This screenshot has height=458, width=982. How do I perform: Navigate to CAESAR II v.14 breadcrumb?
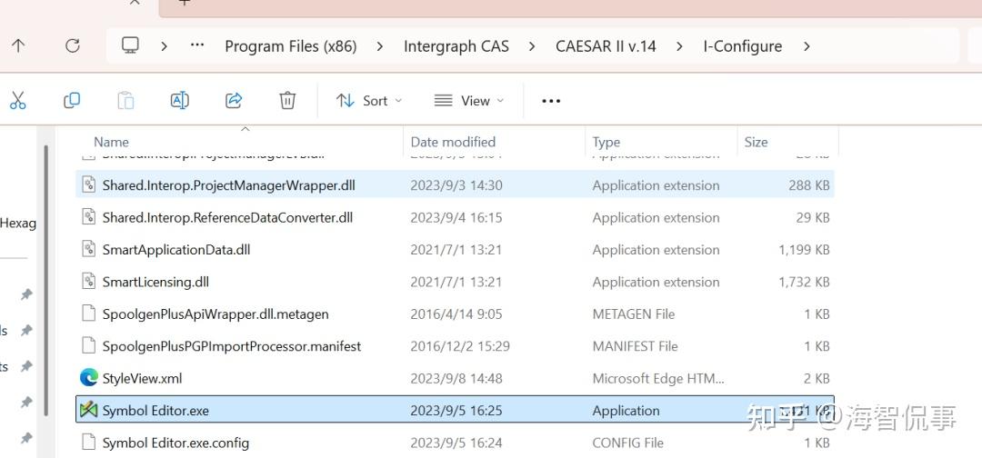coord(606,46)
